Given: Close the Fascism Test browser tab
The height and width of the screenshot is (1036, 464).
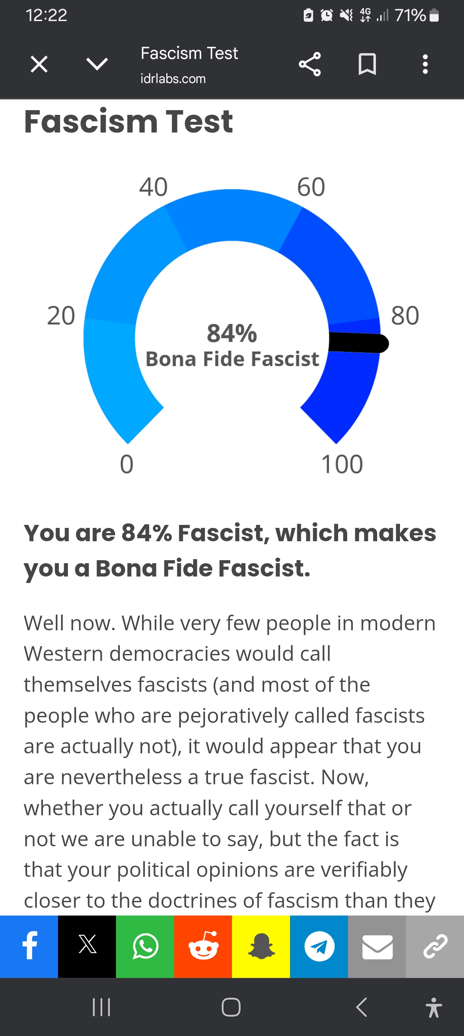Looking at the screenshot, I should click(39, 65).
